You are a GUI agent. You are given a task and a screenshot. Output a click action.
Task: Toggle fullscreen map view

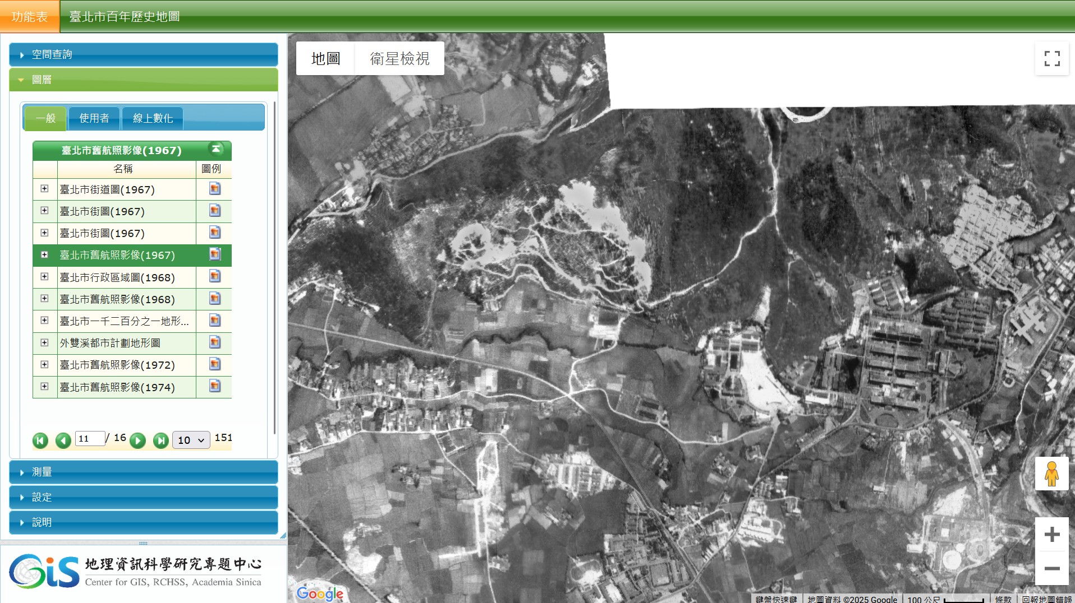1052,58
